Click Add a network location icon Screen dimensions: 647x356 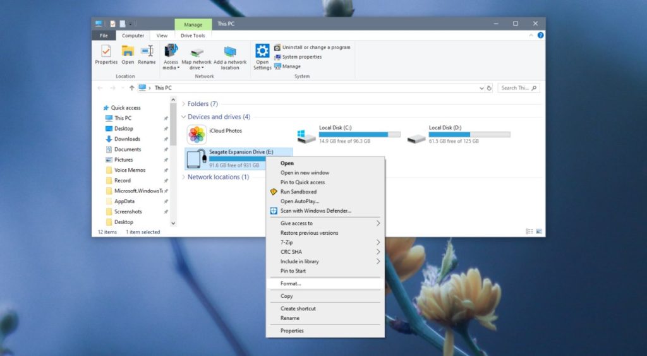point(230,56)
